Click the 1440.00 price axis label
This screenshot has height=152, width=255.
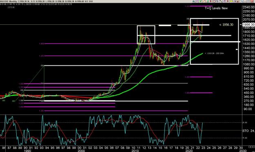pos(248,48)
